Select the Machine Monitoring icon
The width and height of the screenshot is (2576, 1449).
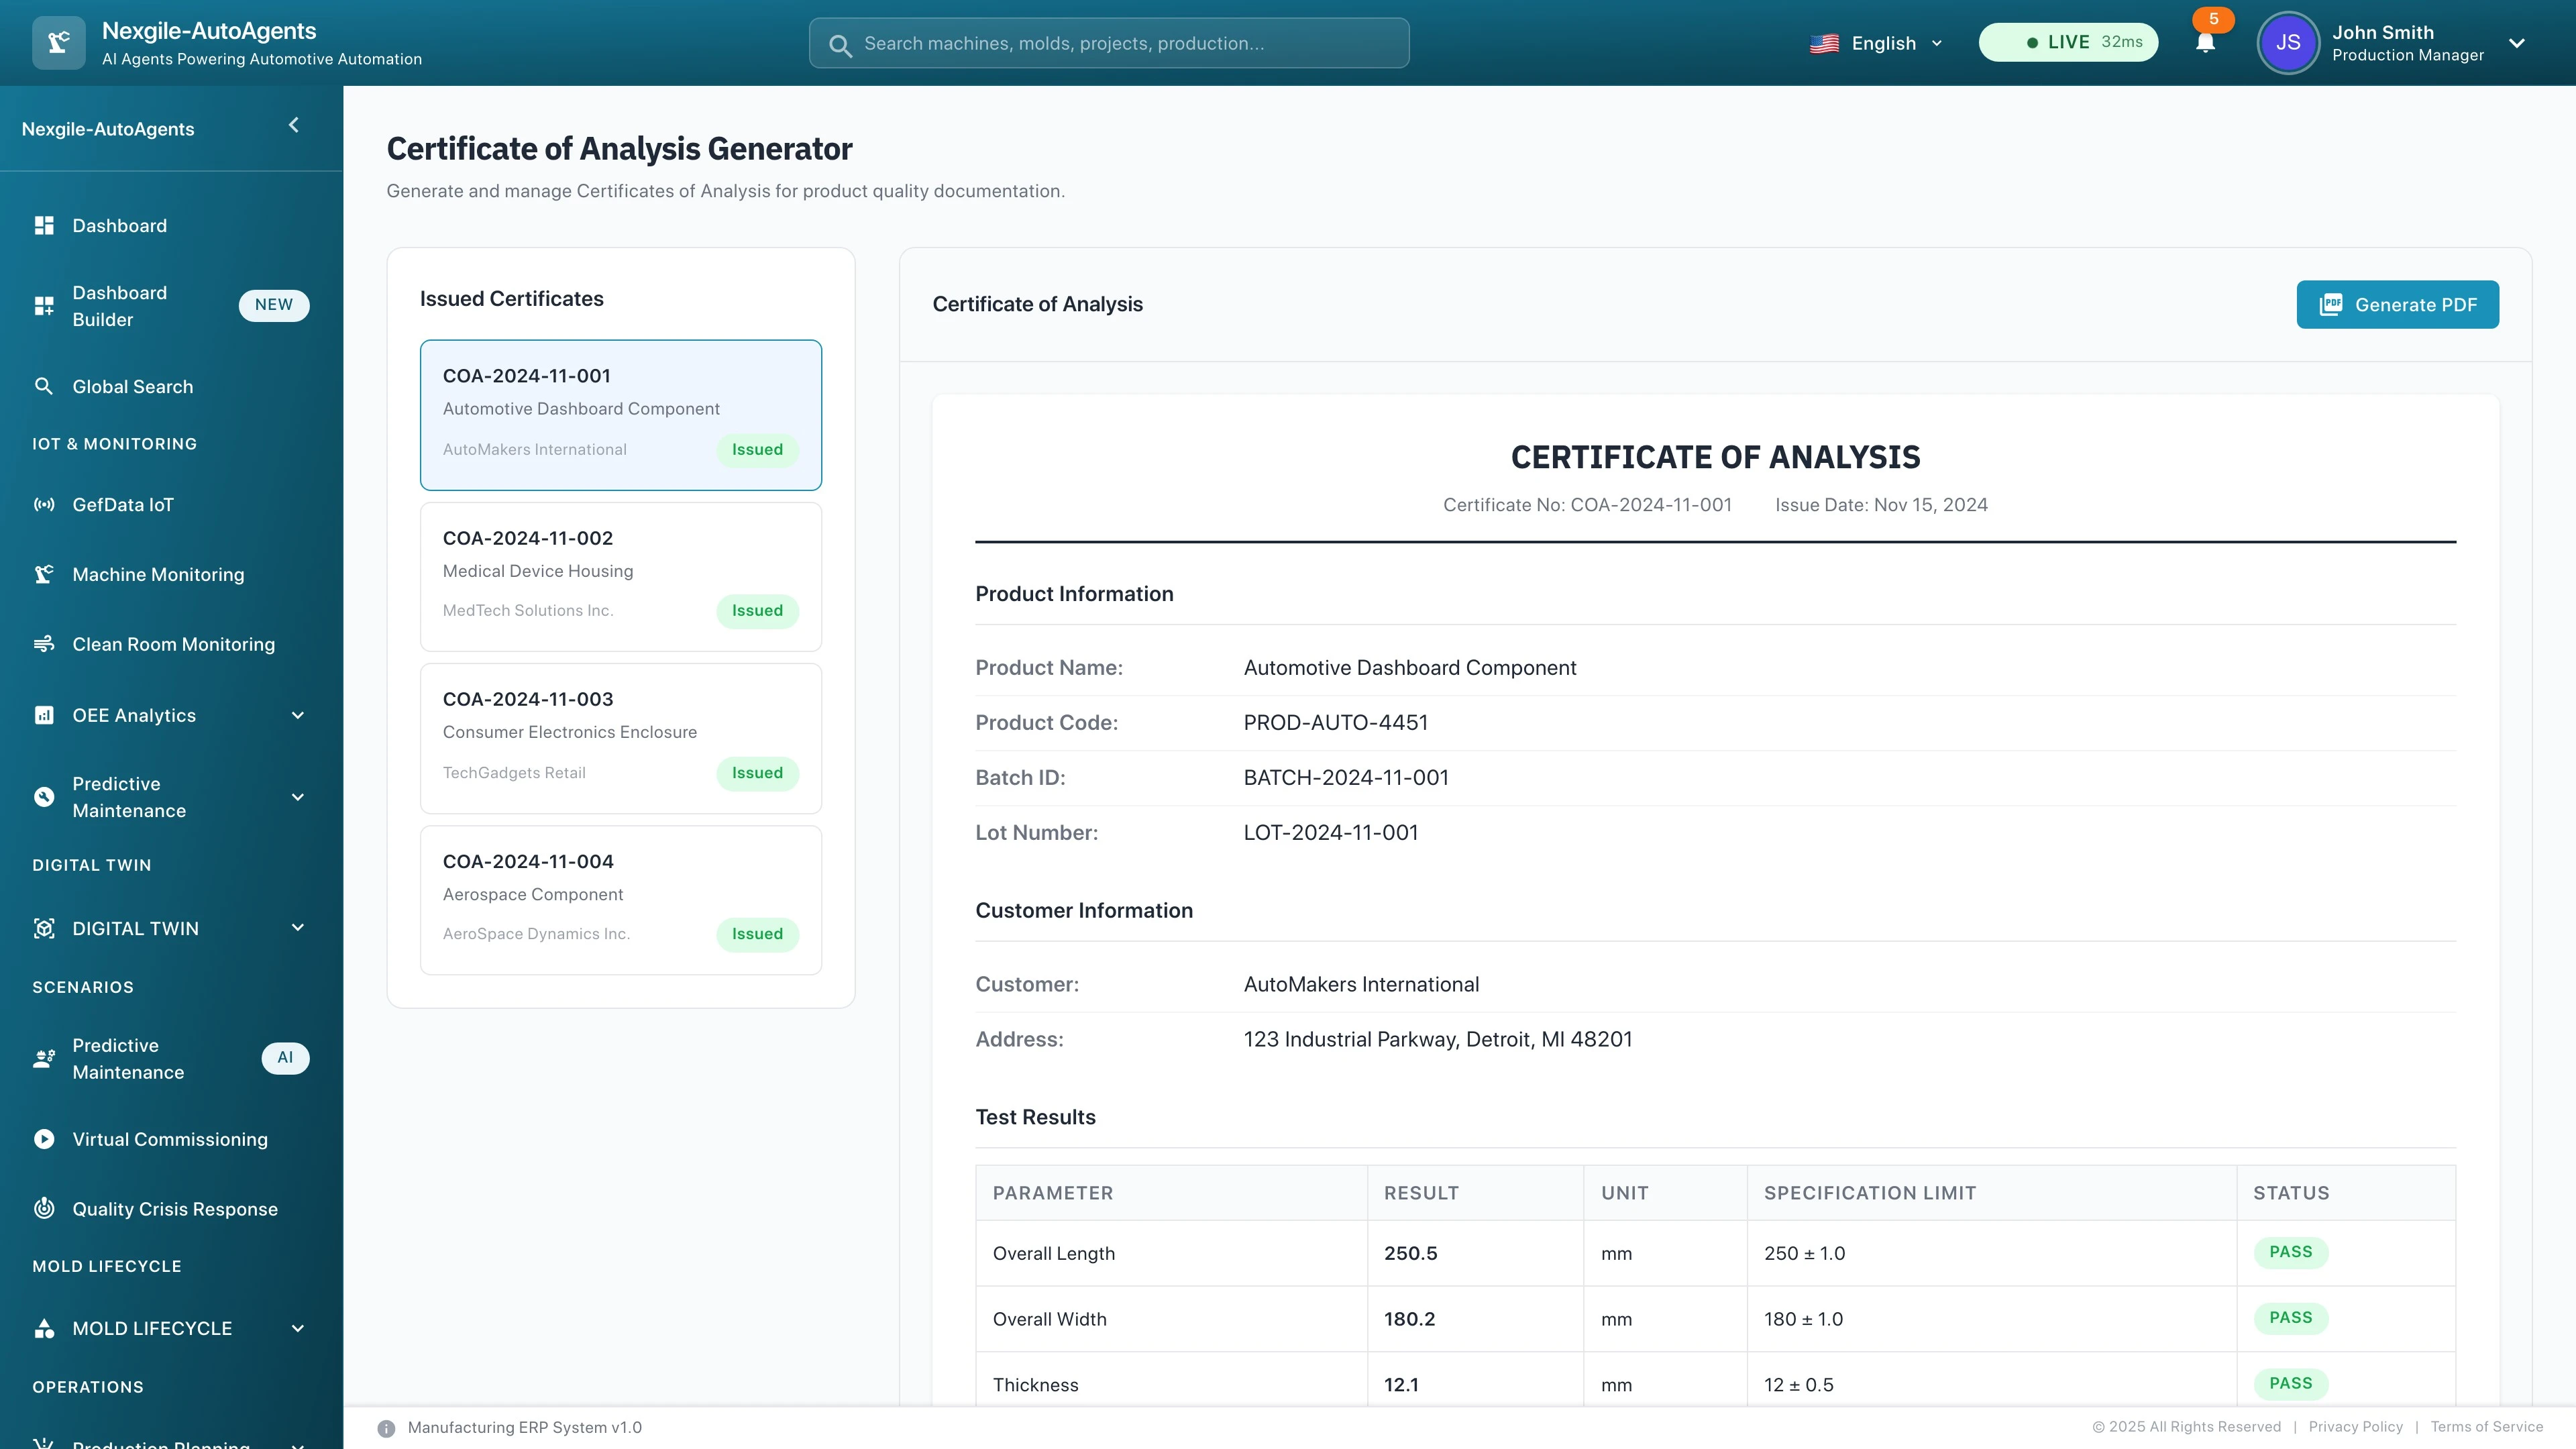tap(44, 574)
